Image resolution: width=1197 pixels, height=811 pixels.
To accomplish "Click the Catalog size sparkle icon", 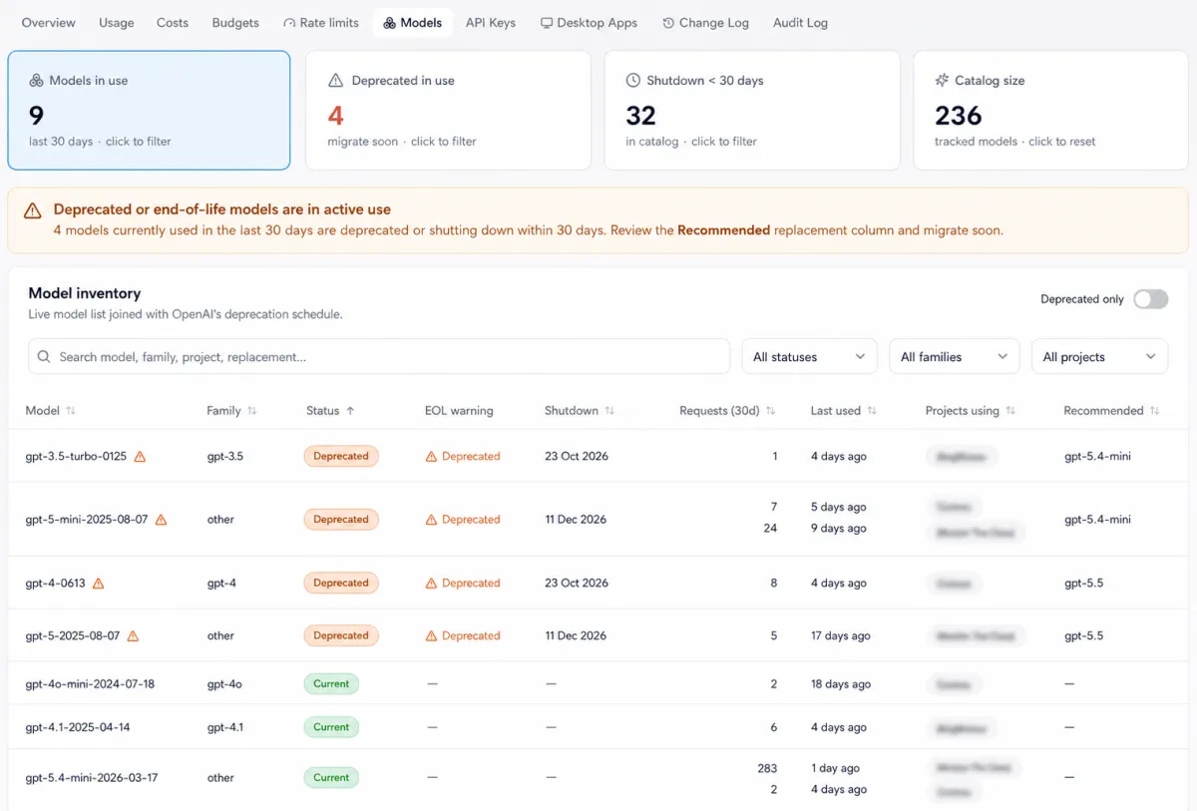I will [942, 81].
